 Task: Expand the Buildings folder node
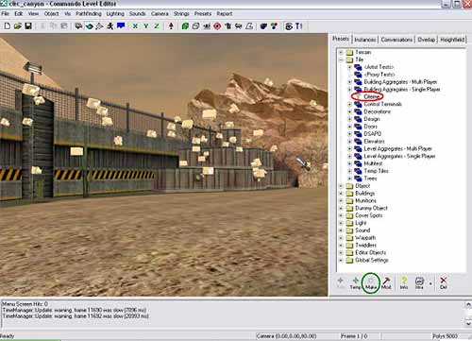pos(341,194)
